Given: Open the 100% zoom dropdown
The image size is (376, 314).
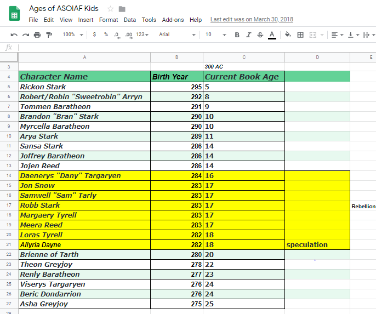Looking at the screenshot, I should 73,35.
